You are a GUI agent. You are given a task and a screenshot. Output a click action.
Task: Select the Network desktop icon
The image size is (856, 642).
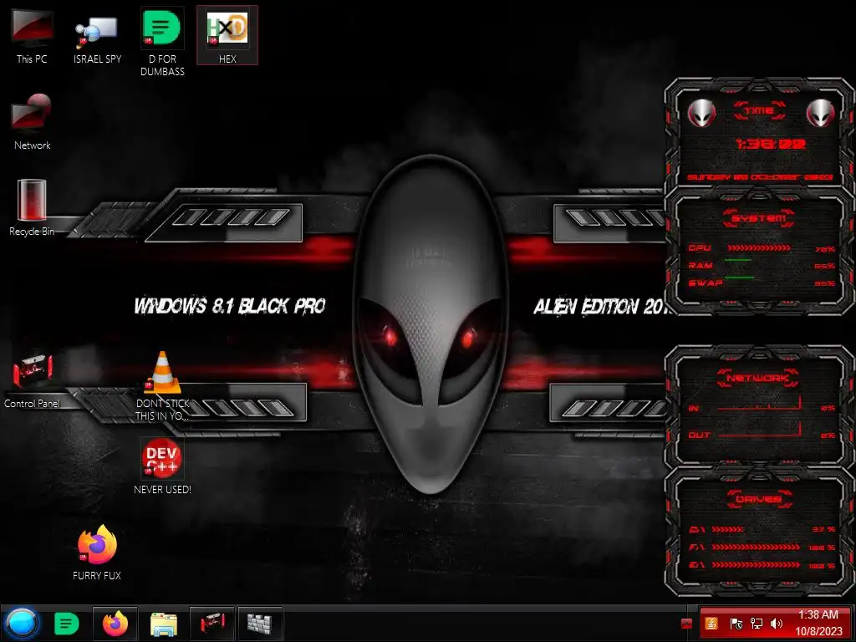[x=32, y=122]
